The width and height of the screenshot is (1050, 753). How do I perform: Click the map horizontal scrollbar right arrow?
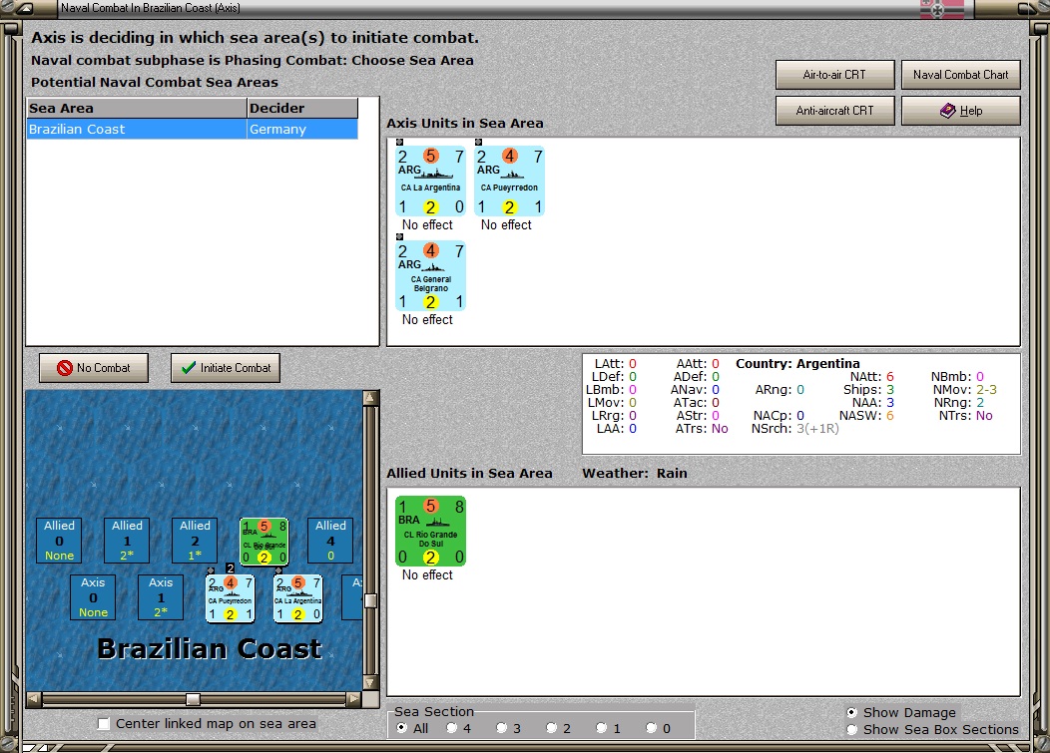[x=353, y=699]
